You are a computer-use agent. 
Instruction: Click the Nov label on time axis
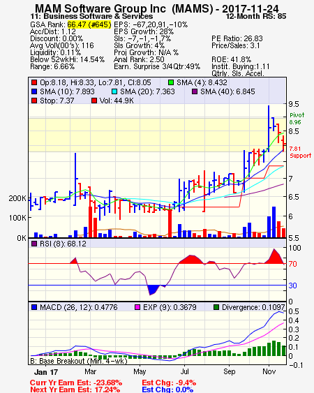(269, 371)
